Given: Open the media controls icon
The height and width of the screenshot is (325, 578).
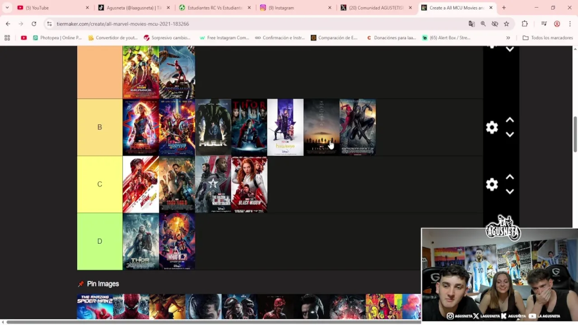Looking at the screenshot, I should (544, 24).
